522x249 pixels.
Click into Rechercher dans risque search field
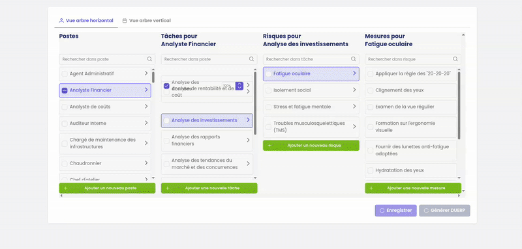(413, 59)
